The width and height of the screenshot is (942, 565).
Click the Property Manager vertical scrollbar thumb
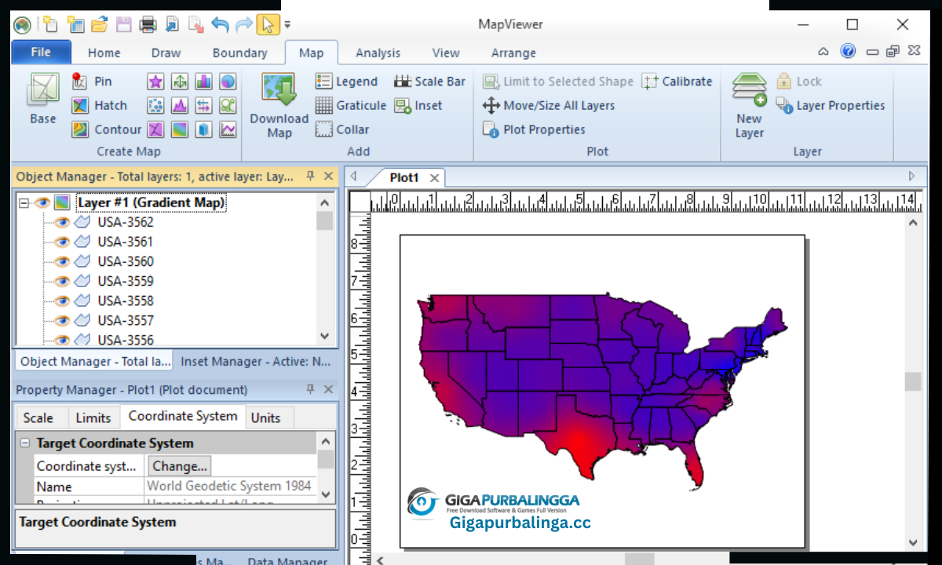coord(325,460)
